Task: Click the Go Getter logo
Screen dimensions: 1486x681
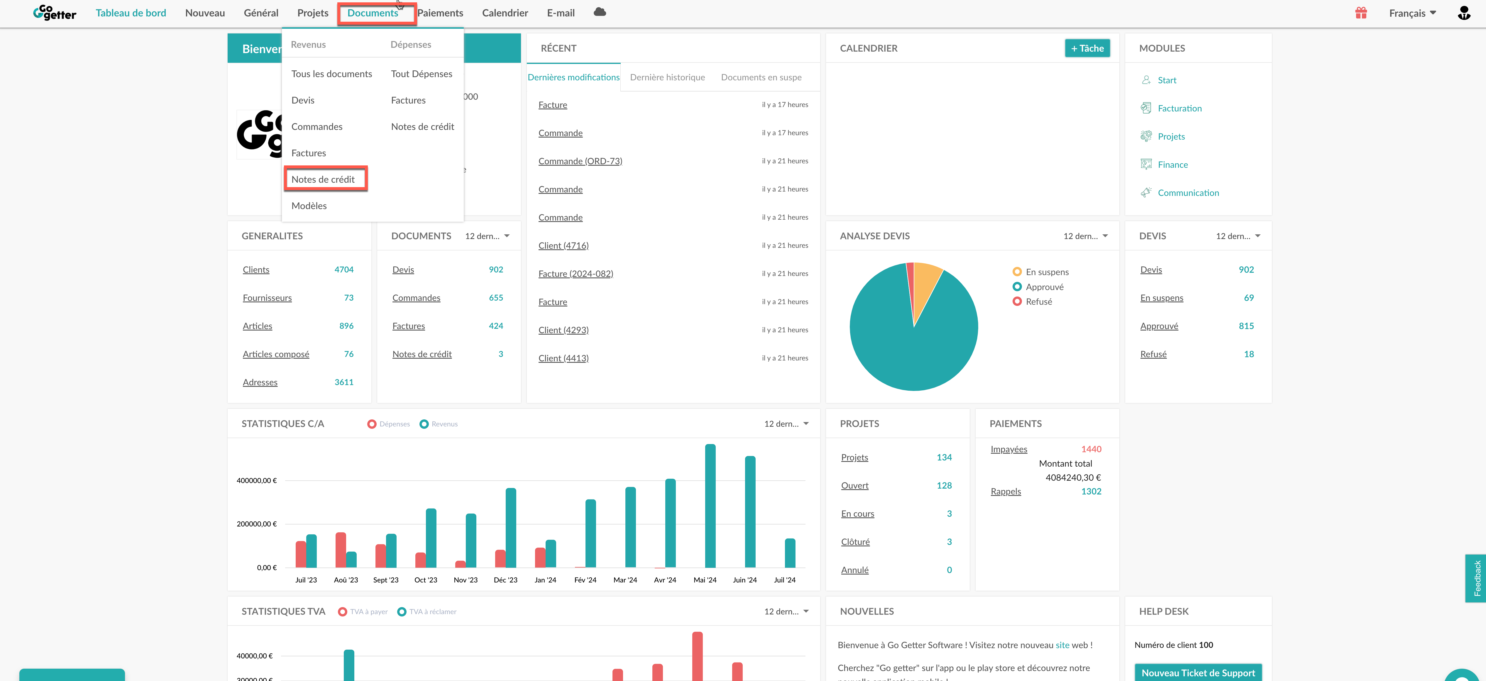Action: click(54, 13)
